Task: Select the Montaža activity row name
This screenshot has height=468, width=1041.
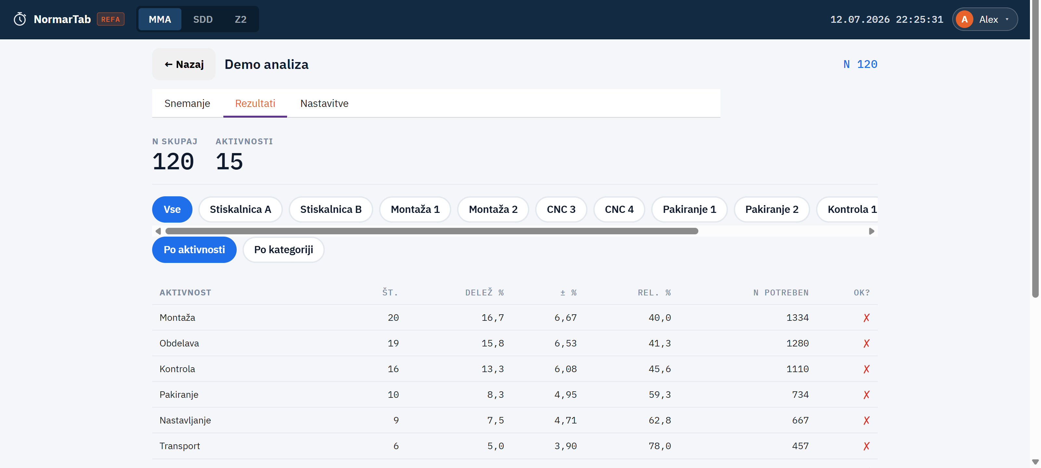Action: 178,318
